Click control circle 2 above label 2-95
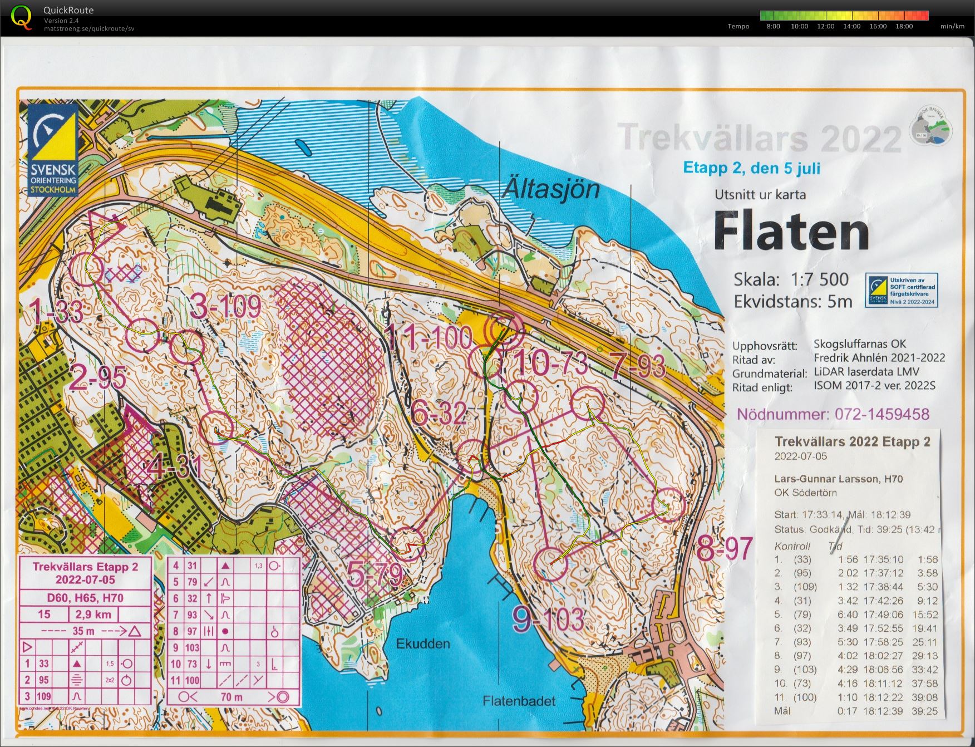This screenshot has width=975, height=747. [142, 335]
